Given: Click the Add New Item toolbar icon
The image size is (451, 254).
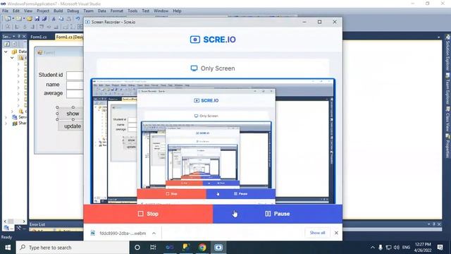Looking at the screenshot, I should click(19, 19).
